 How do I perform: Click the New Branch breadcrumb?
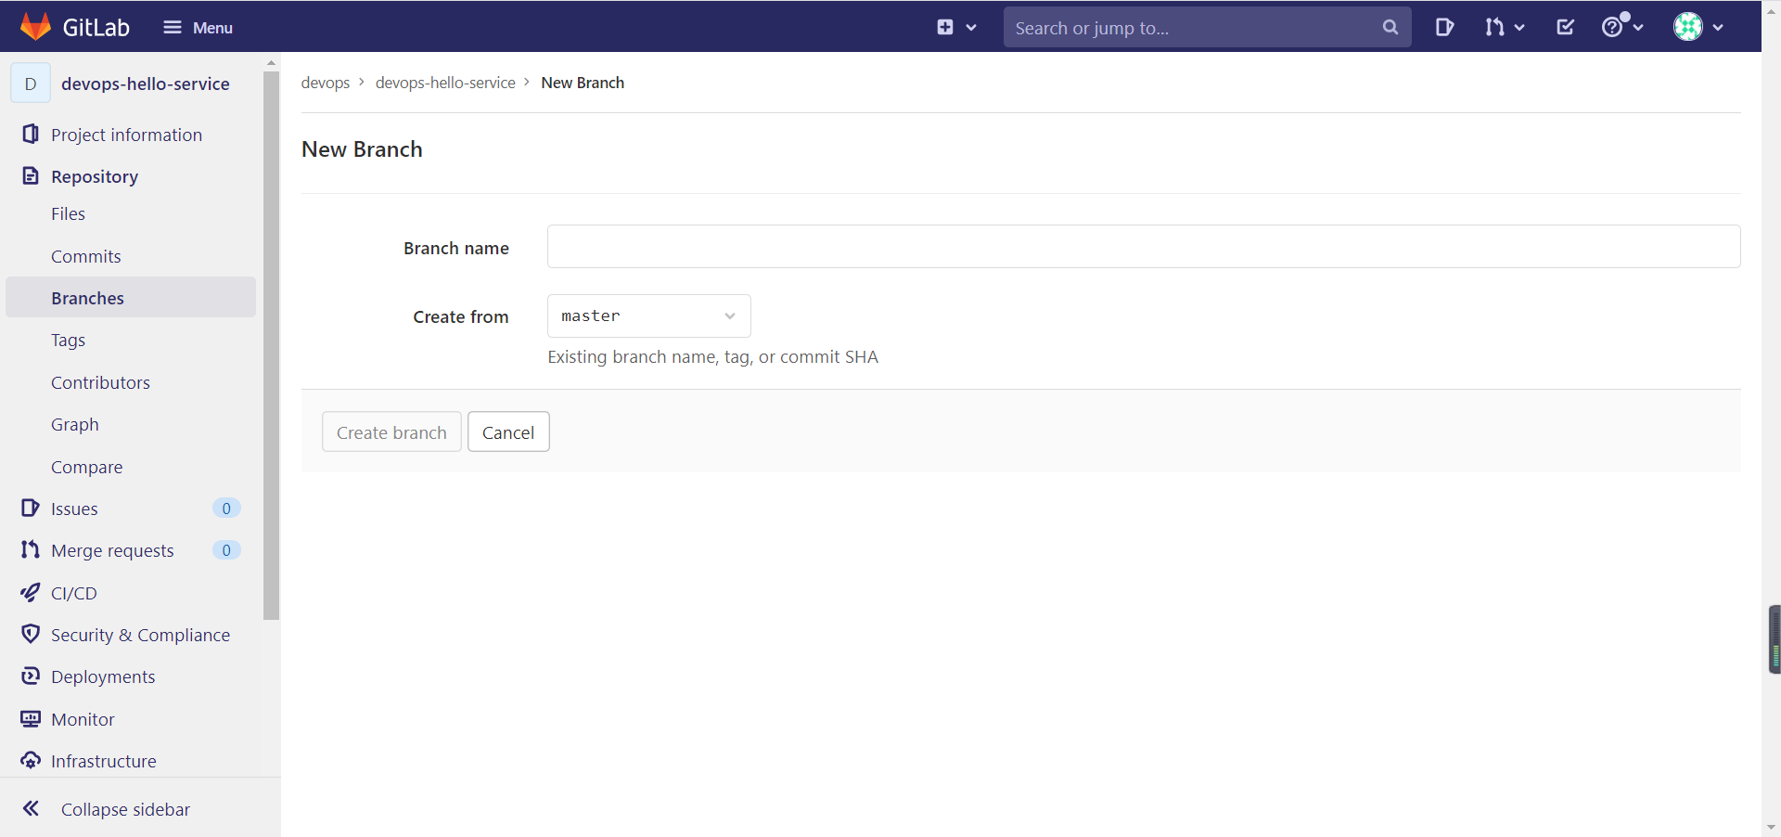pyautogui.click(x=583, y=83)
